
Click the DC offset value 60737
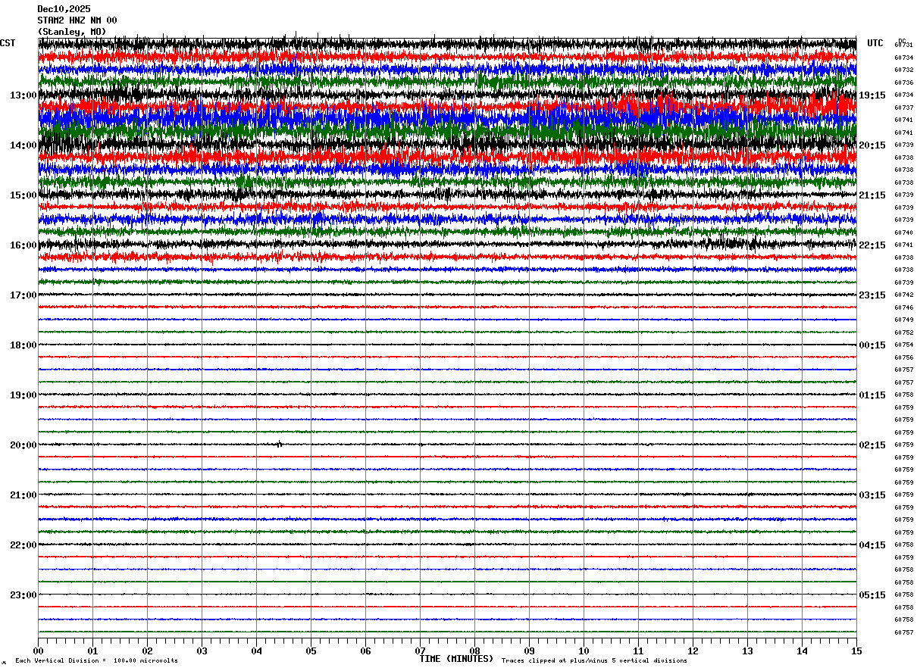[903, 108]
